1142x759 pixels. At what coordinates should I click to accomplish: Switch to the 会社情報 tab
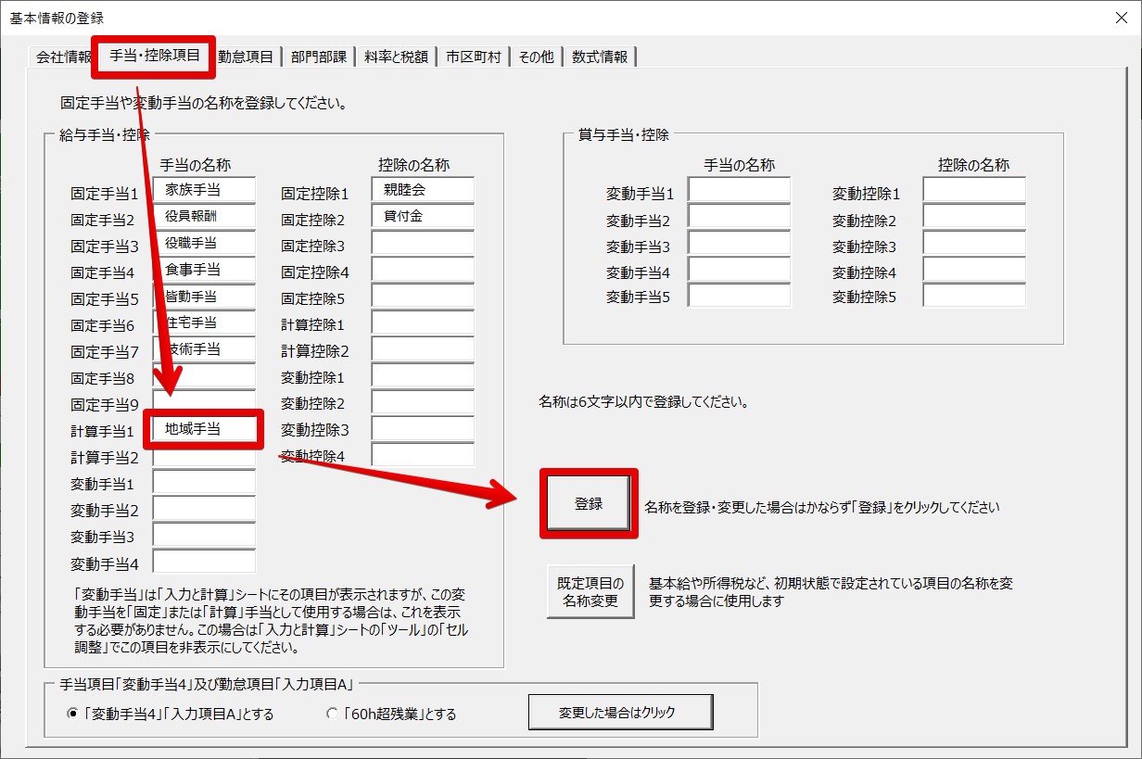(x=63, y=57)
